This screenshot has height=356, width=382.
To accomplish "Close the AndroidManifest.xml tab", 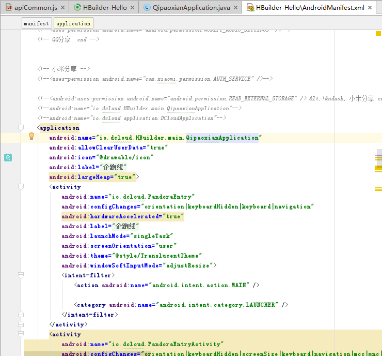I will [x=369, y=8].
